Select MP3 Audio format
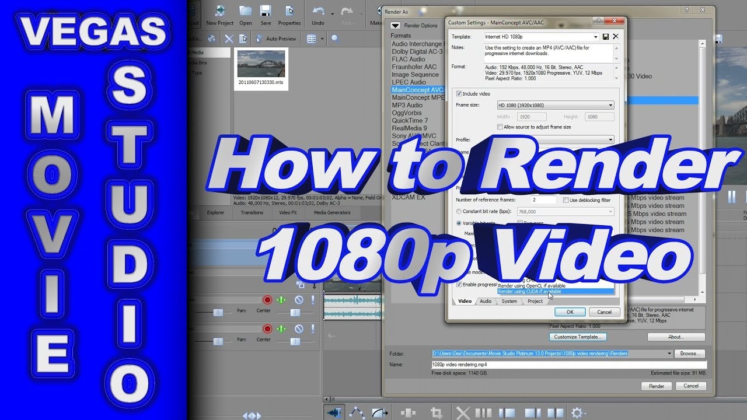This screenshot has height=420, width=747. 407,105
